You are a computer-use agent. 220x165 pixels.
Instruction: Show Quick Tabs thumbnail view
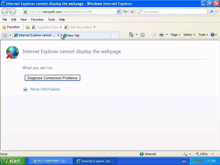[5, 35]
